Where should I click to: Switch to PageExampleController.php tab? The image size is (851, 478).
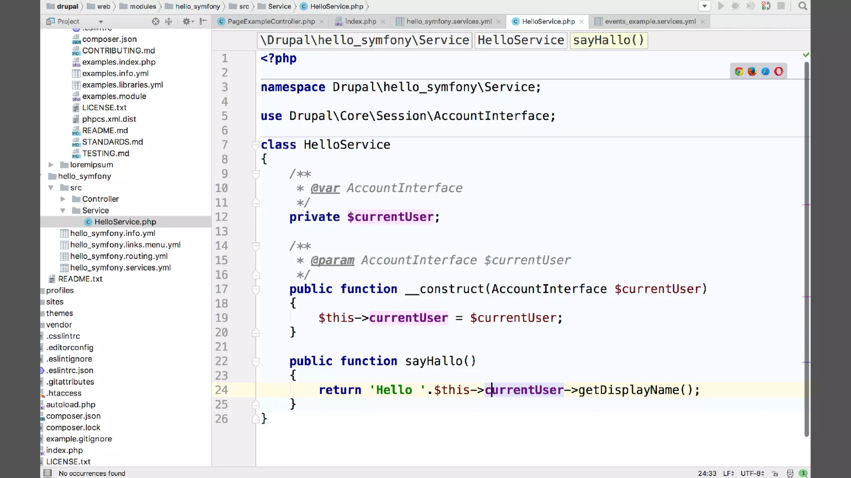(x=271, y=21)
